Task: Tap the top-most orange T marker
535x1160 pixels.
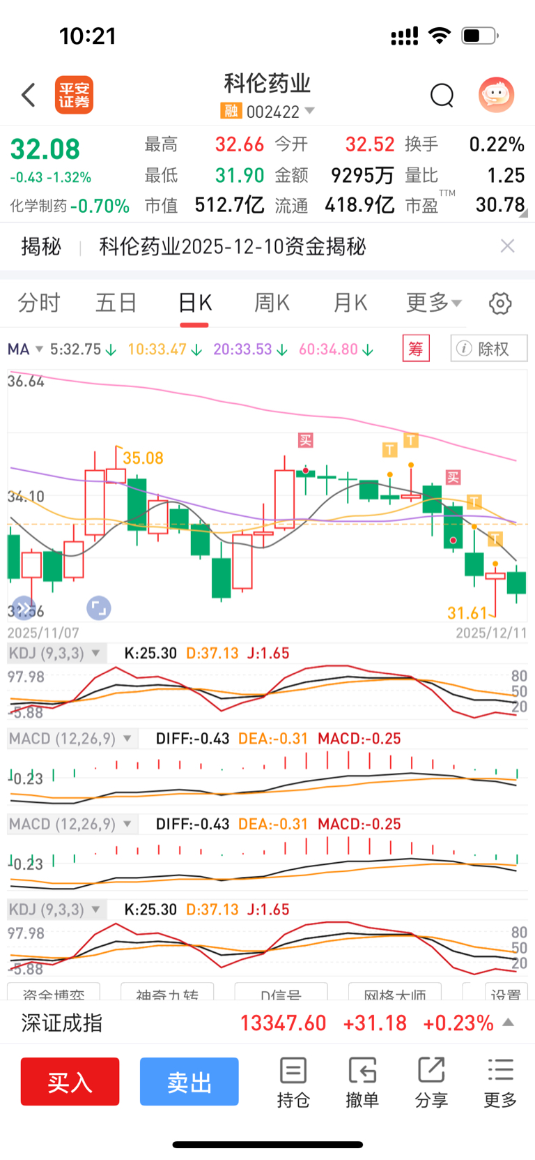Action: coord(411,440)
